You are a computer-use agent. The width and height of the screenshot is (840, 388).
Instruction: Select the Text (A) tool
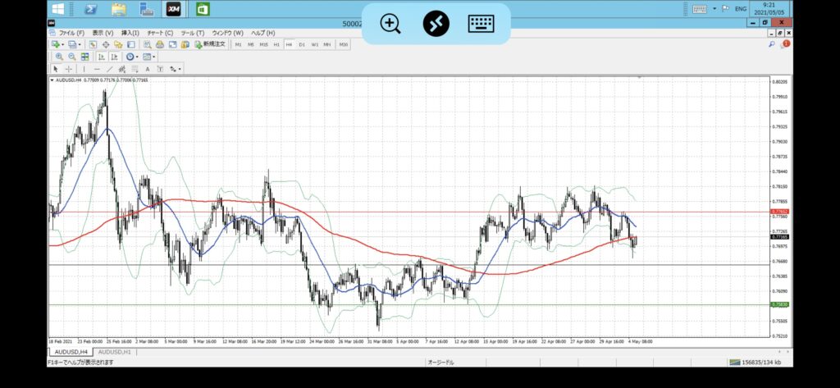pos(148,69)
